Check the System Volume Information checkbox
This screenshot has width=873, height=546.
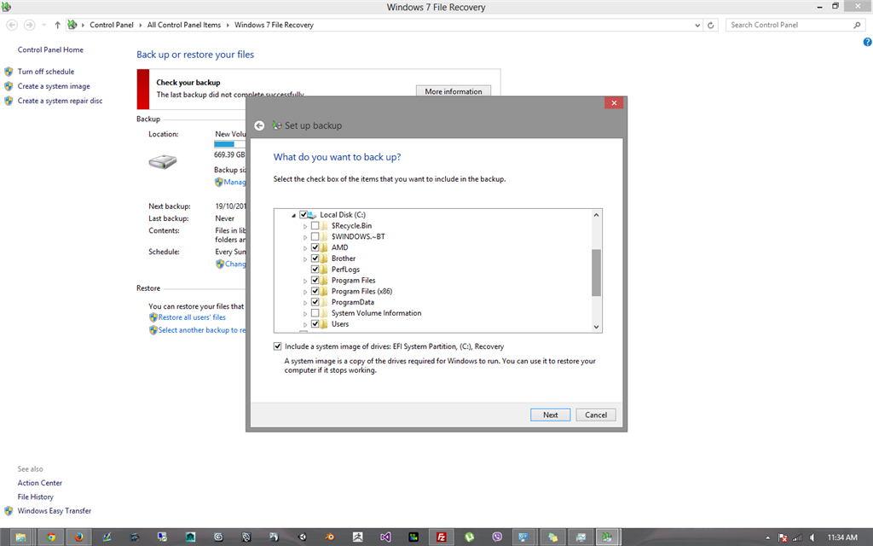(315, 313)
